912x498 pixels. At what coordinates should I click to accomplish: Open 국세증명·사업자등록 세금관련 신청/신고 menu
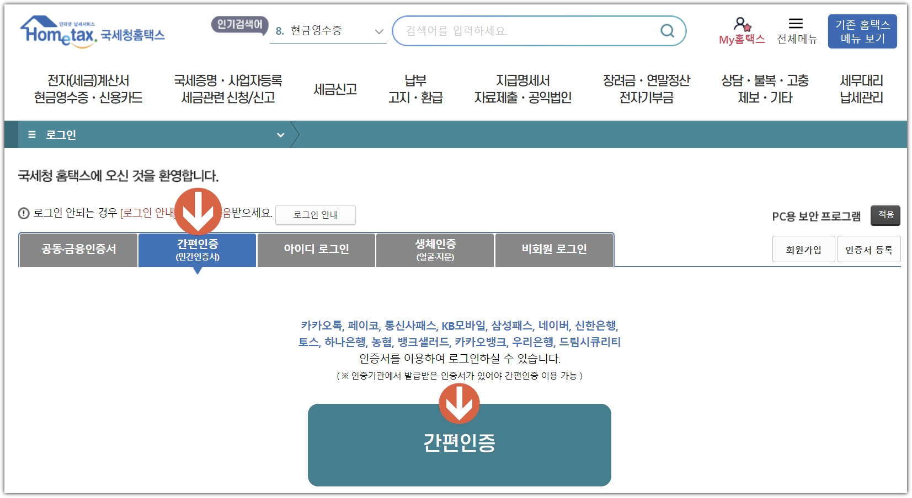[228, 89]
